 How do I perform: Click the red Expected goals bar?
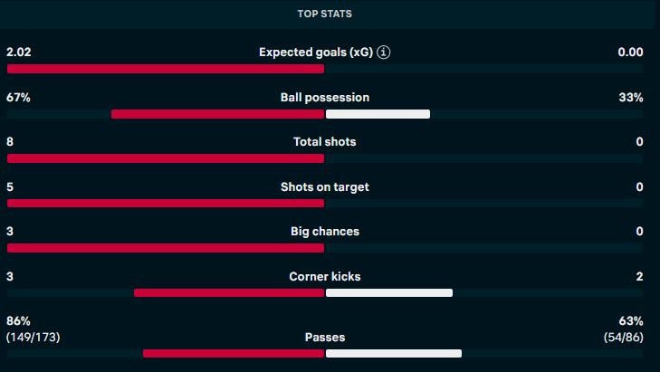click(x=165, y=69)
